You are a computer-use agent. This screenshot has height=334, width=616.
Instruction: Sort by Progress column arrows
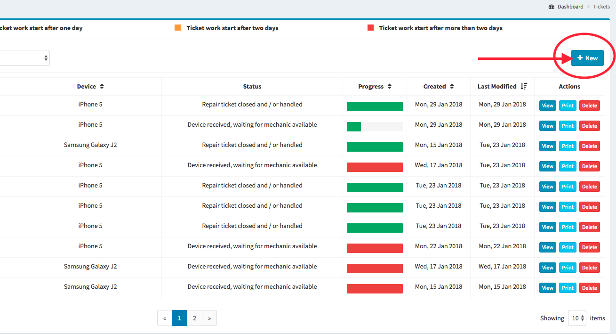pos(389,87)
